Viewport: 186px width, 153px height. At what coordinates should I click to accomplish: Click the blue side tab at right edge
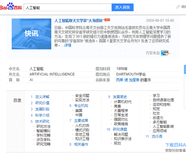tap(185, 69)
